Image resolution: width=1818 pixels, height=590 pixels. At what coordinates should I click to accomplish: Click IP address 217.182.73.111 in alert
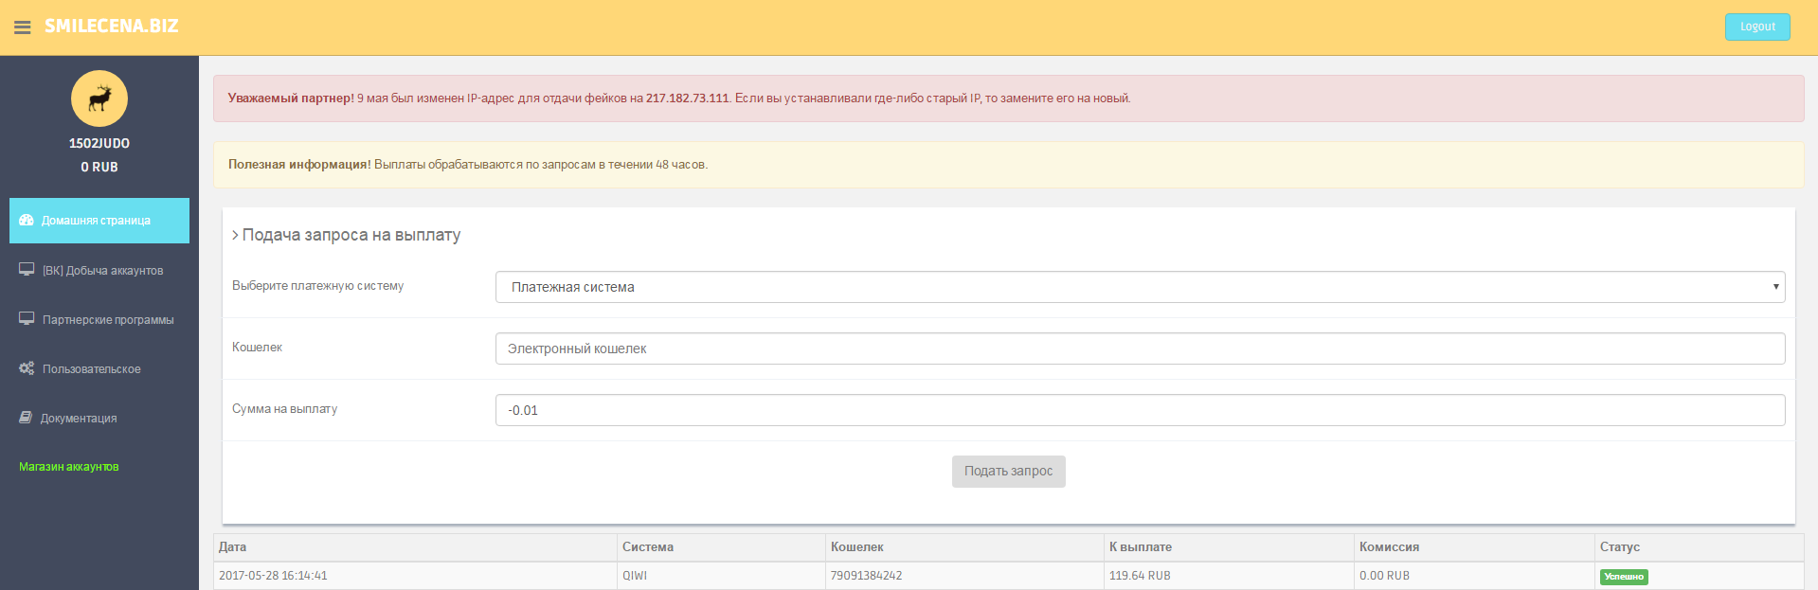pos(688,98)
